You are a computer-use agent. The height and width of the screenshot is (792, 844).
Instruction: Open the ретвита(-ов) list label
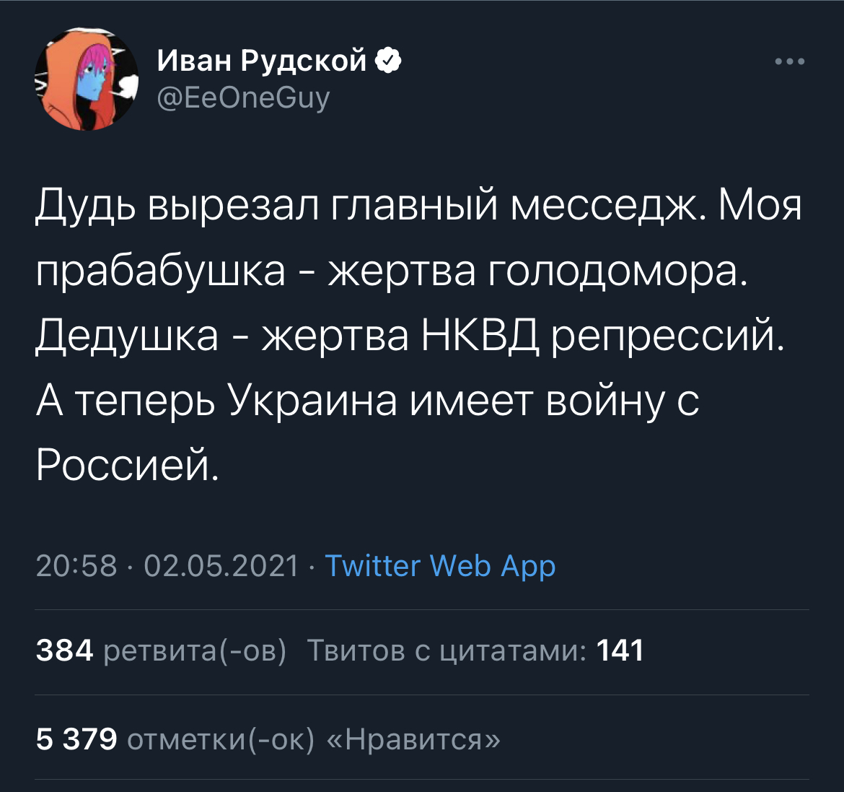coord(195,651)
